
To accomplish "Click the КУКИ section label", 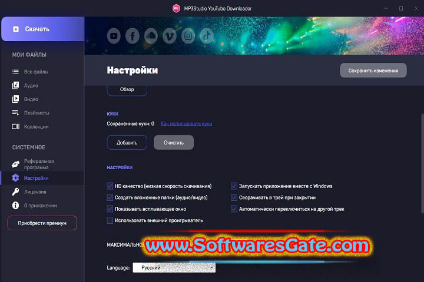I will tap(112, 113).
